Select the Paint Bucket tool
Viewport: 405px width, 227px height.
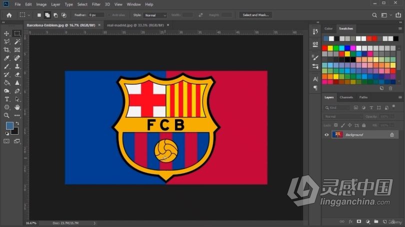click(6, 83)
